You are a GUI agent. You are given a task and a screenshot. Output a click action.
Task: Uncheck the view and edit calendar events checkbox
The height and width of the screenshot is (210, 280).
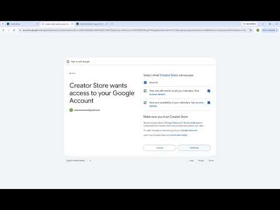coord(209,91)
